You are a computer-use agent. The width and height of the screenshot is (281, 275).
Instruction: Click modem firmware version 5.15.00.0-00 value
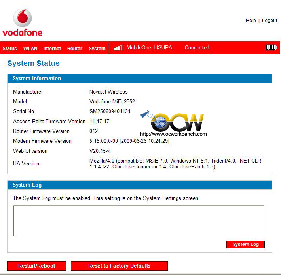(x=129, y=141)
